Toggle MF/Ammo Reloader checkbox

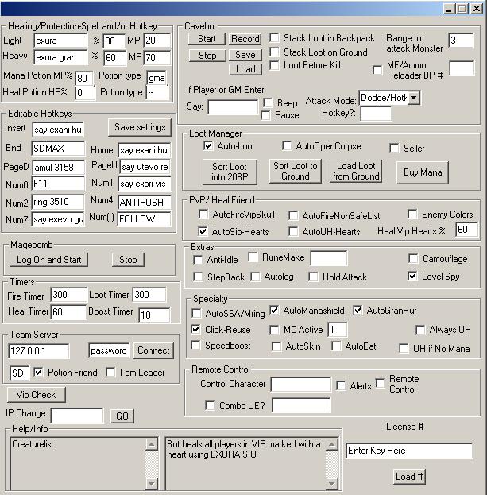tap(377, 70)
